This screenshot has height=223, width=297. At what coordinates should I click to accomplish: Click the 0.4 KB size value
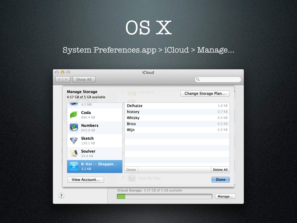coord(222,118)
